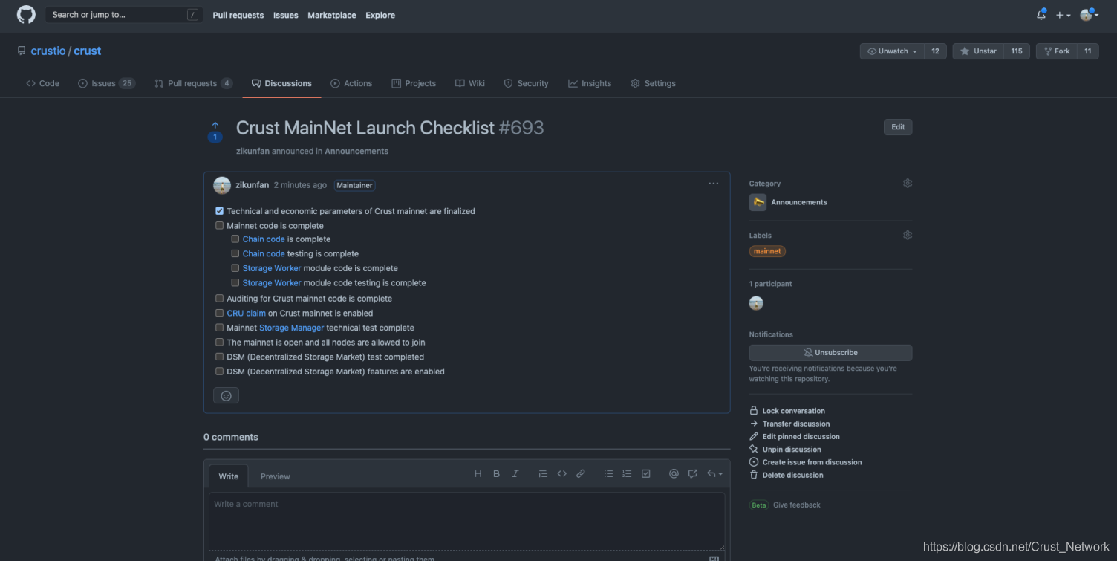This screenshot has width=1117, height=561.
Task: Insert heading with the H icon
Action: pyautogui.click(x=478, y=474)
